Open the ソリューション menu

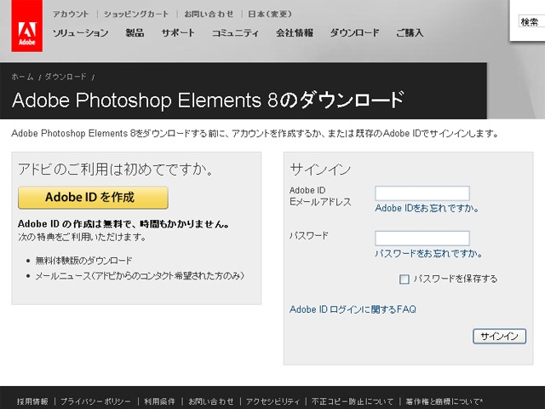coord(80,33)
